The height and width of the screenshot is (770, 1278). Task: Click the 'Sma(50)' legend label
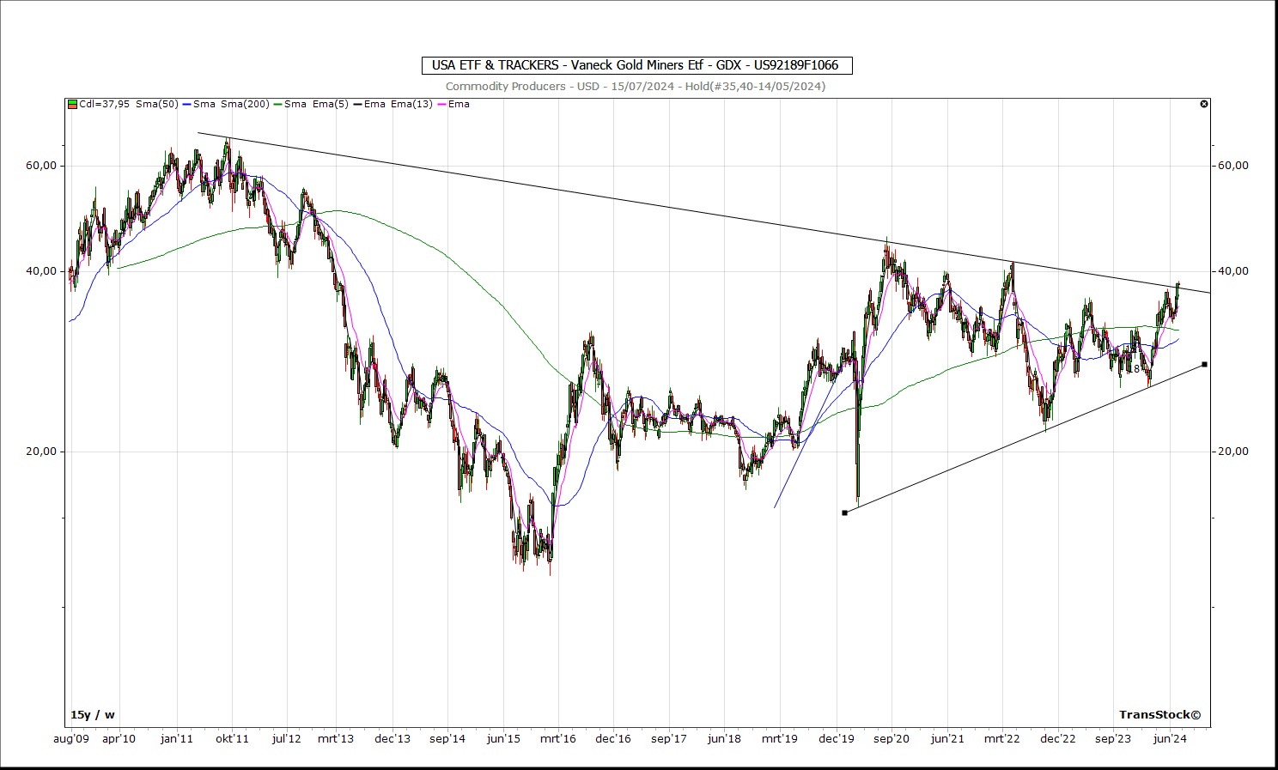pyautogui.click(x=157, y=104)
